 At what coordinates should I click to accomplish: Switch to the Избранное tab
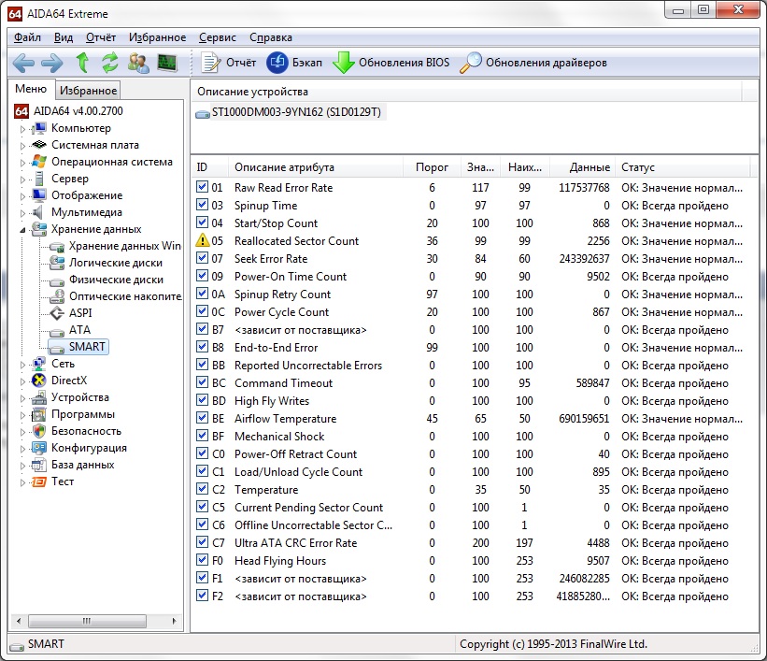pos(88,90)
